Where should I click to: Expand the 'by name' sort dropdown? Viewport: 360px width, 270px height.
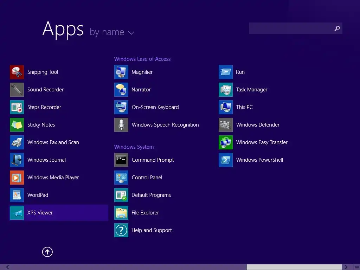click(x=112, y=32)
